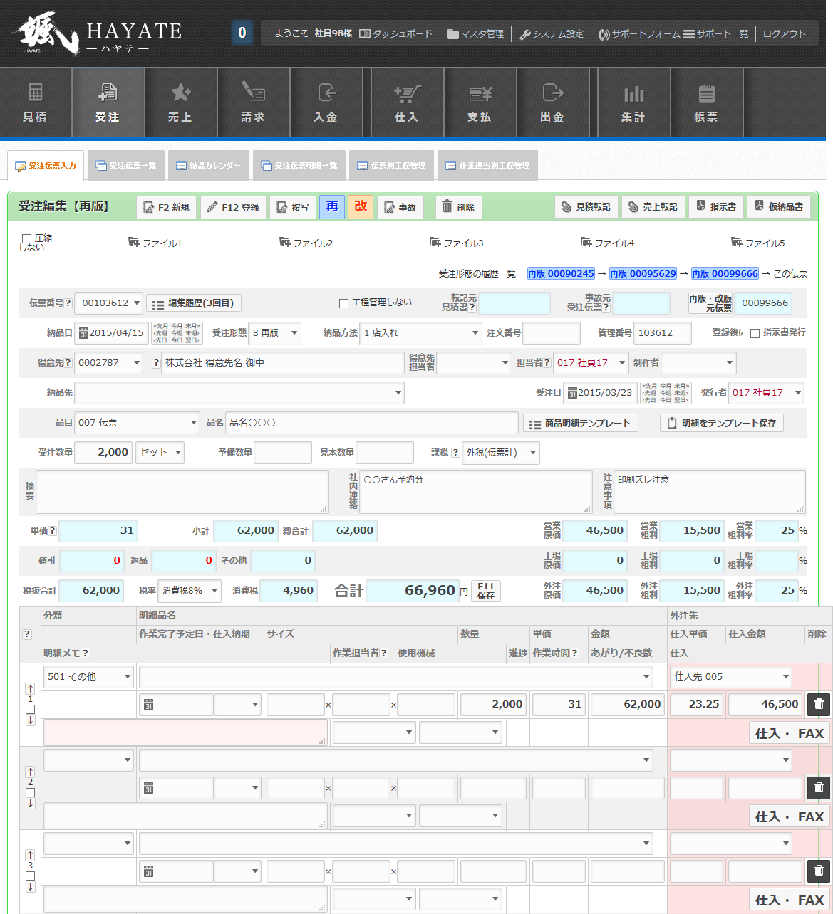Open history link 再版 00090245
This screenshot has width=833, height=914.
coord(561,273)
